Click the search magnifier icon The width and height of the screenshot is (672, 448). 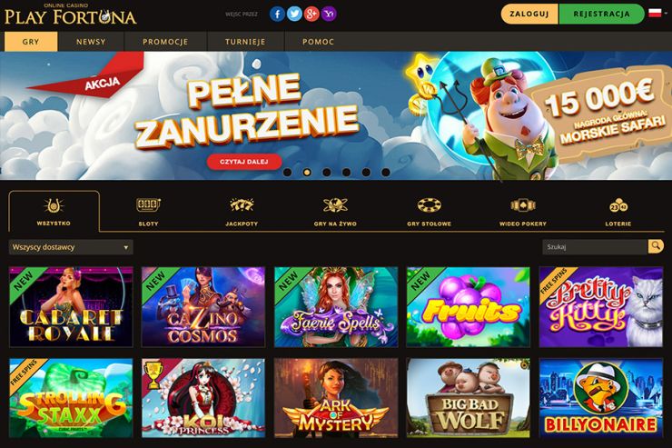tap(656, 246)
